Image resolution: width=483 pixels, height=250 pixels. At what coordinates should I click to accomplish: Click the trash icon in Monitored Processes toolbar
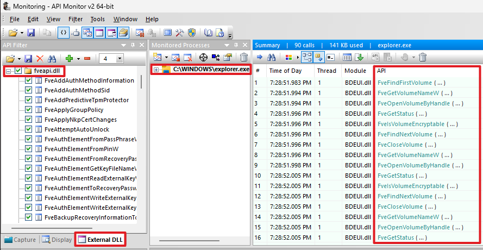[x=244, y=57]
